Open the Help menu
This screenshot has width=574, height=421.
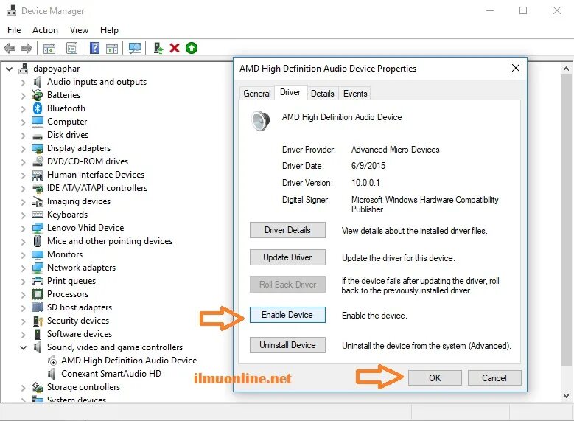click(x=109, y=30)
